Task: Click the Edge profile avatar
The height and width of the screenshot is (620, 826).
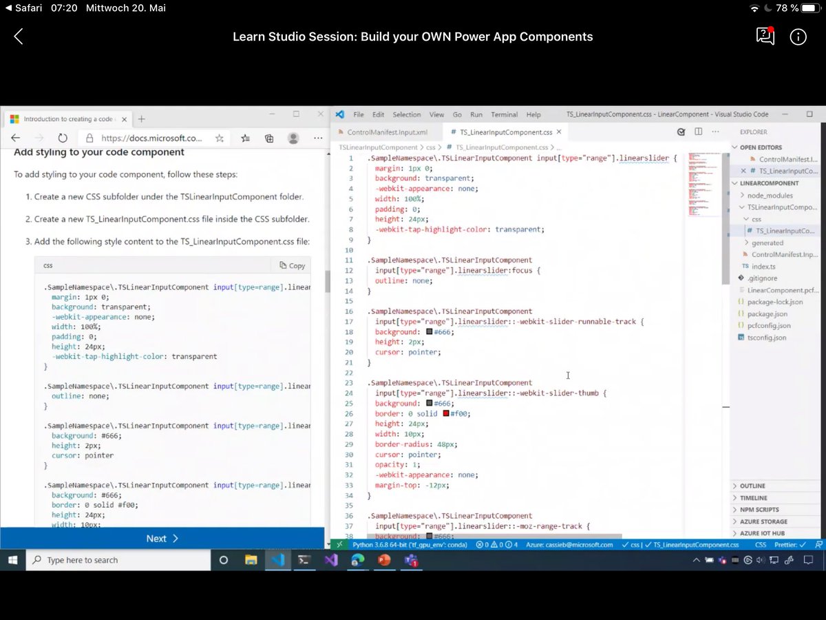Action: coord(293,138)
